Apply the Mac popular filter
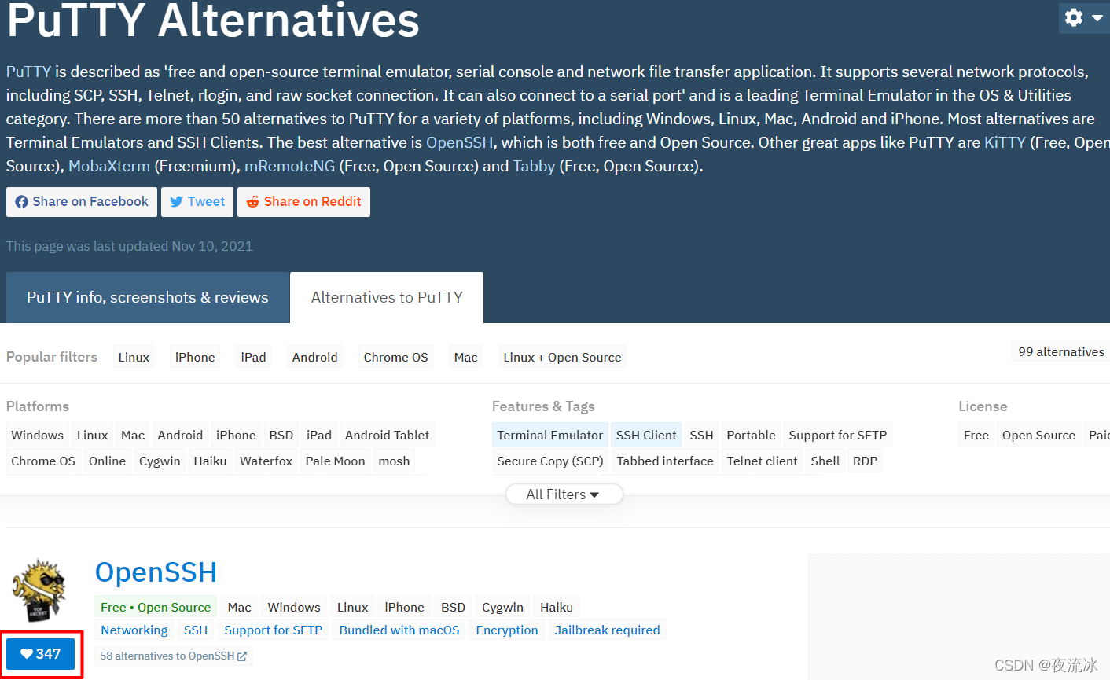The image size is (1110, 680). coord(465,357)
